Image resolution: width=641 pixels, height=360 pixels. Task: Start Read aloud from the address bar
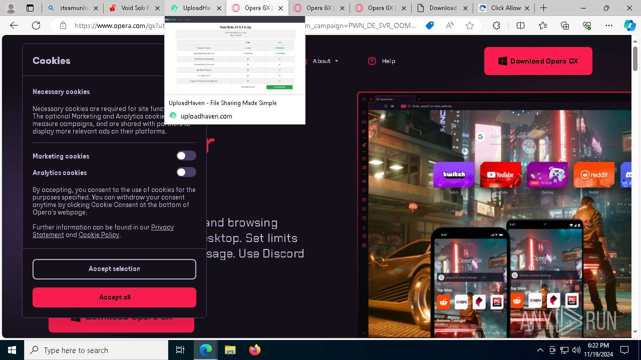coord(450,25)
